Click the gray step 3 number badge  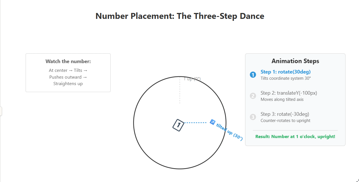pos(253,117)
